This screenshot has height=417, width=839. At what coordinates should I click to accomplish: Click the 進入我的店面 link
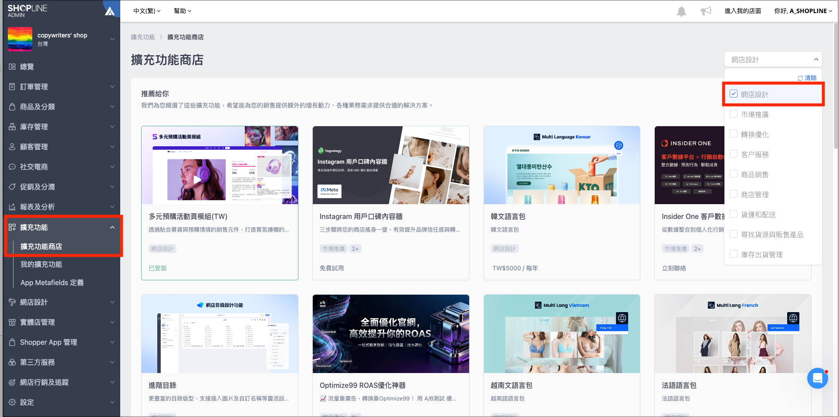[743, 11]
